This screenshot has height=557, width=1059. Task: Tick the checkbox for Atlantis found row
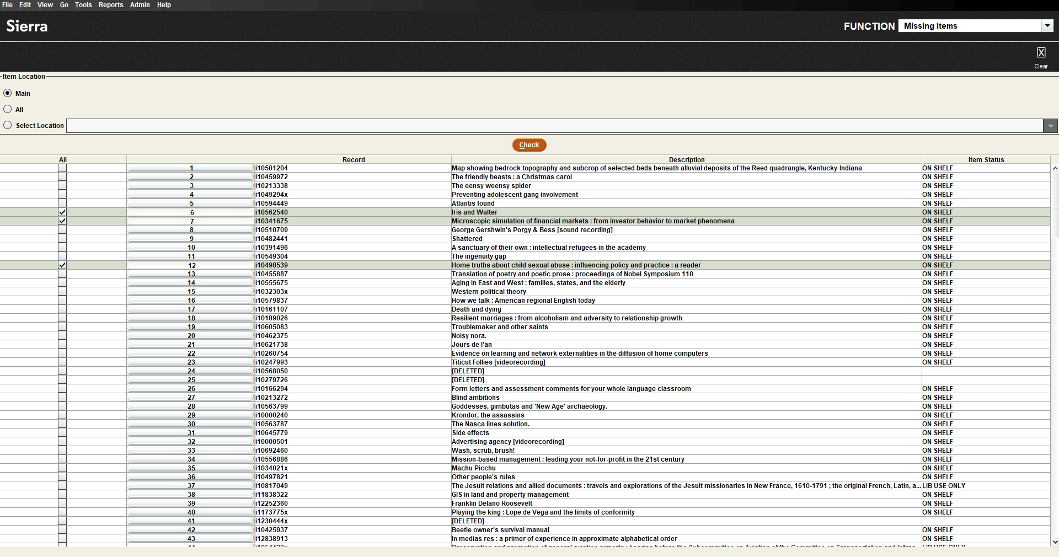coord(62,203)
